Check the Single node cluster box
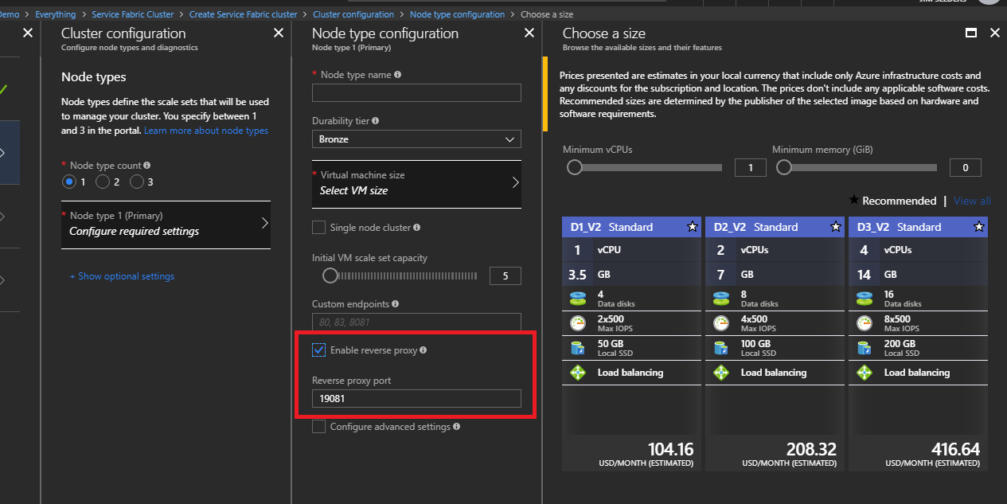The height and width of the screenshot is (504, 1007). click(318, 228)
